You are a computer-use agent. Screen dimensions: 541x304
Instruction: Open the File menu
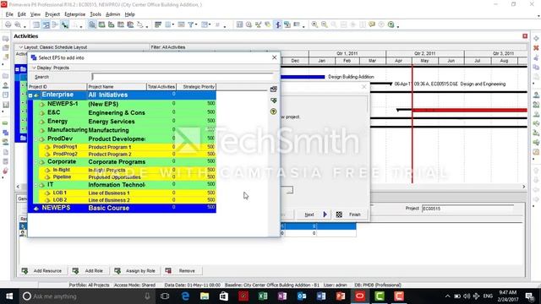pyautogui.click(x=9, y=14)
